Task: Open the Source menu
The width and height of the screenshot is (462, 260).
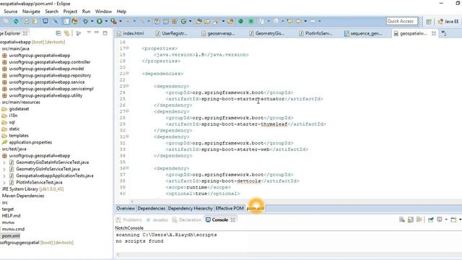Action: coord(11,12)
